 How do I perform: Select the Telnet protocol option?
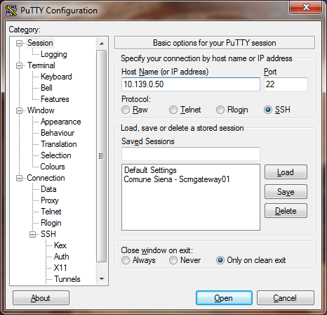[173, 110]
